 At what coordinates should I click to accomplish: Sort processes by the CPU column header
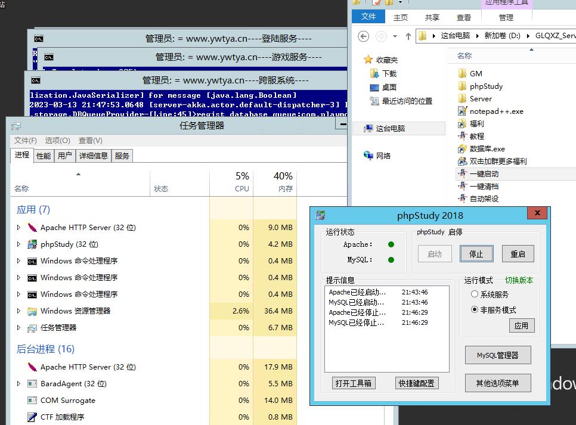click(231, 182)
